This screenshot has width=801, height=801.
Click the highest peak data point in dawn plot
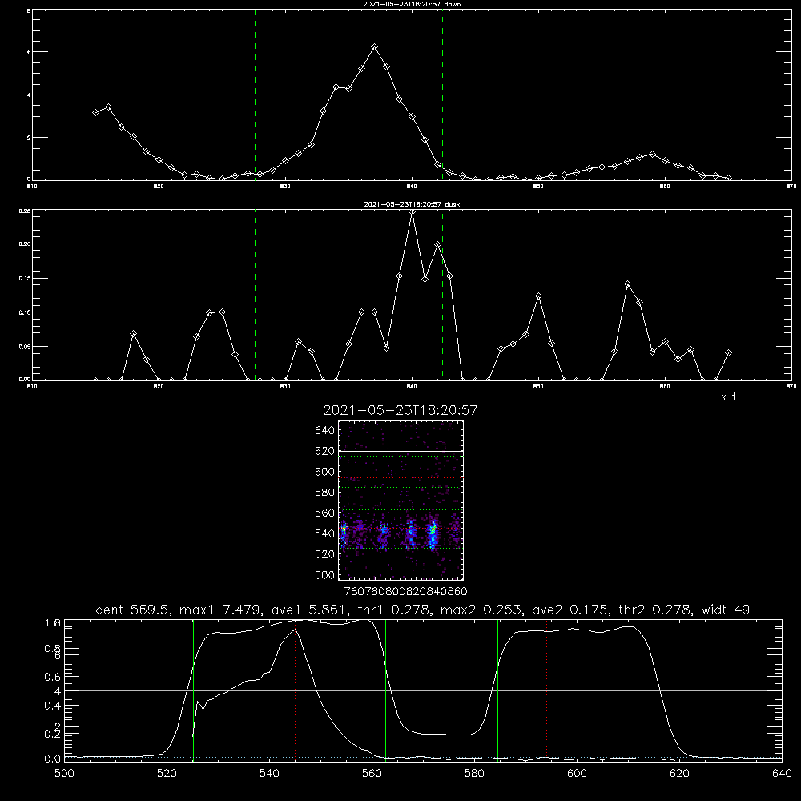(x=374, y=47)
